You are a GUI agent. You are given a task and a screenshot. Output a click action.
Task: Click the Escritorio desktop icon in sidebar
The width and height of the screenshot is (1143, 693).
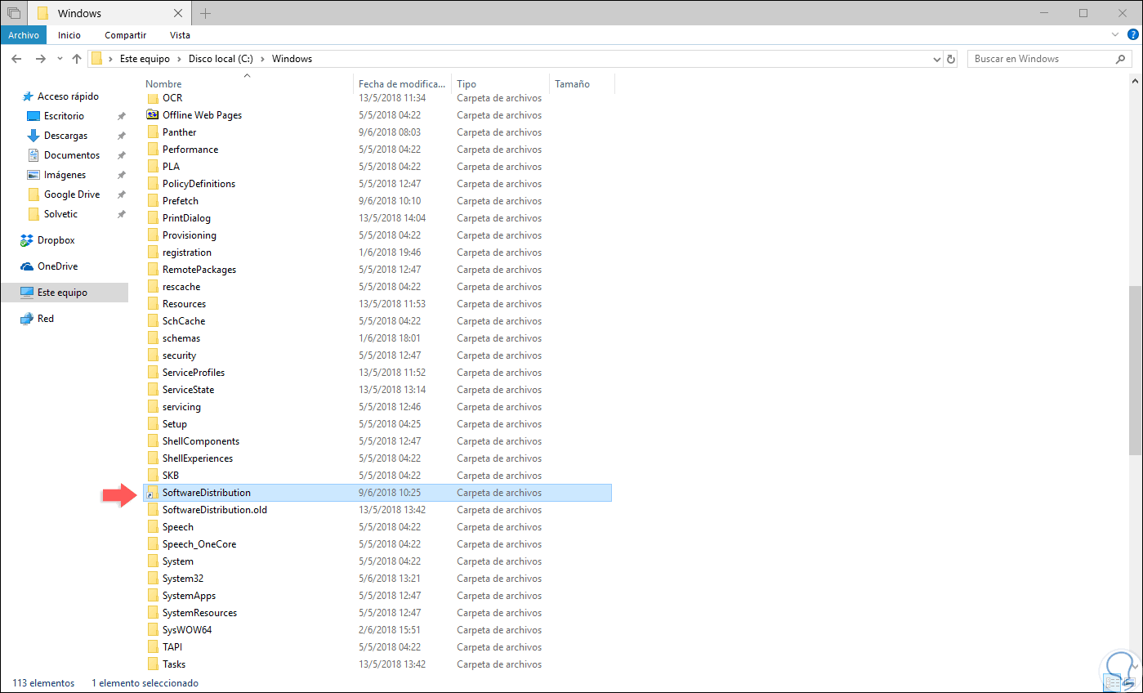tap(33, 116)
